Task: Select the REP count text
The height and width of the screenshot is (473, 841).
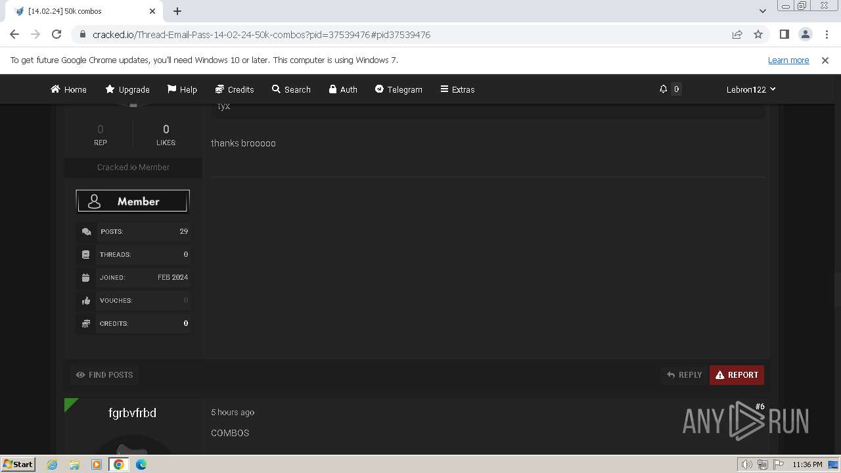Action: 101,129
